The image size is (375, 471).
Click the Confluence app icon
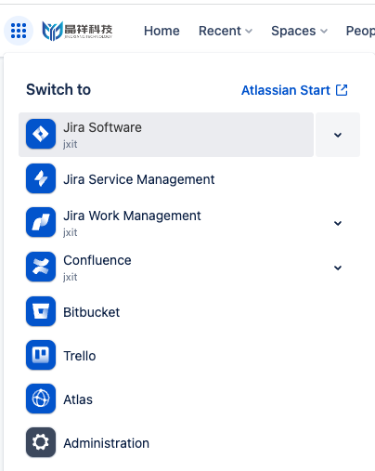tap(41, 267)
